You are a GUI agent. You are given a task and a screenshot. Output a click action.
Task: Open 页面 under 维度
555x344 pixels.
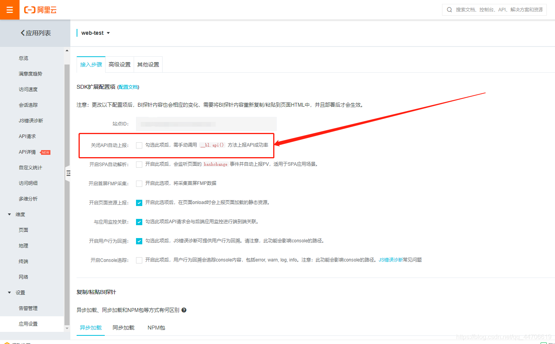pos(23,230)
